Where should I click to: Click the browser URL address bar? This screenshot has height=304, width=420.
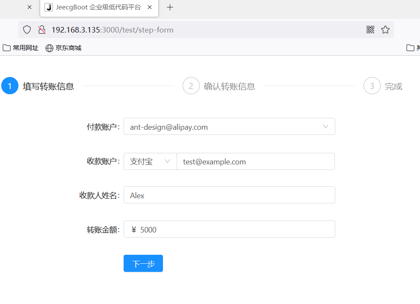coord(205,30)
